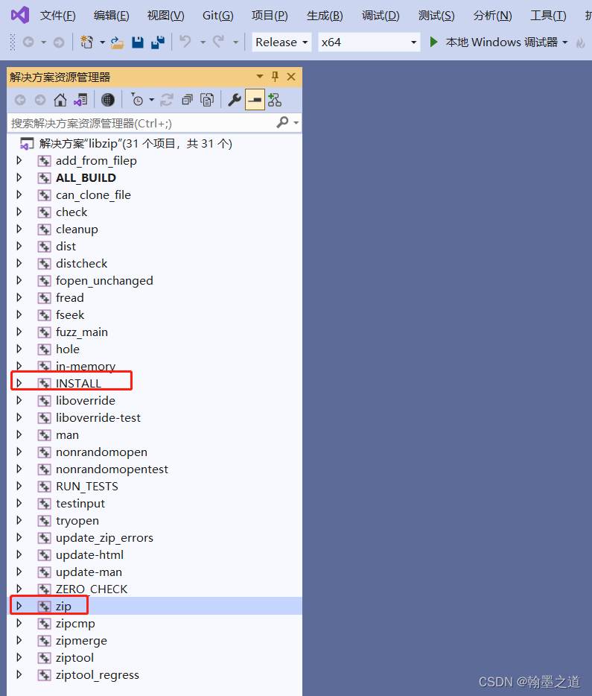The image size is (592, 696).
Task: Open the Solution Explorer window options dropdown
Action: [260, 77]
